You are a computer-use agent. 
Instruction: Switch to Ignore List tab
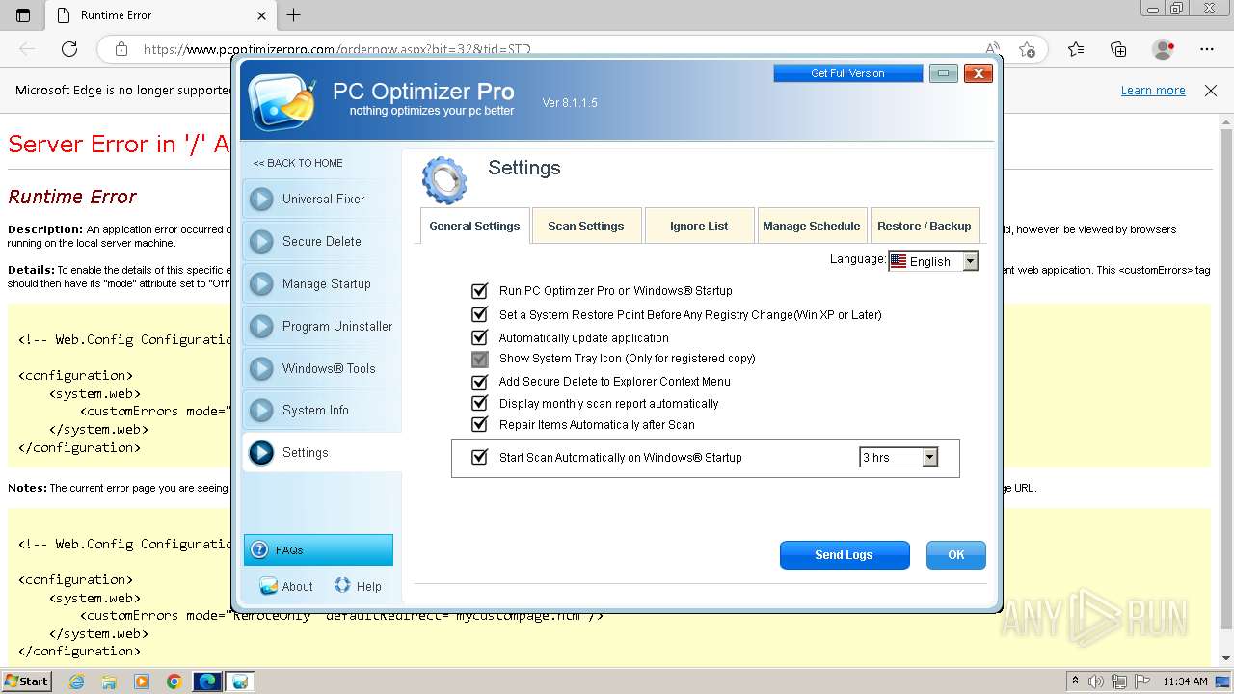pos(699,226)
